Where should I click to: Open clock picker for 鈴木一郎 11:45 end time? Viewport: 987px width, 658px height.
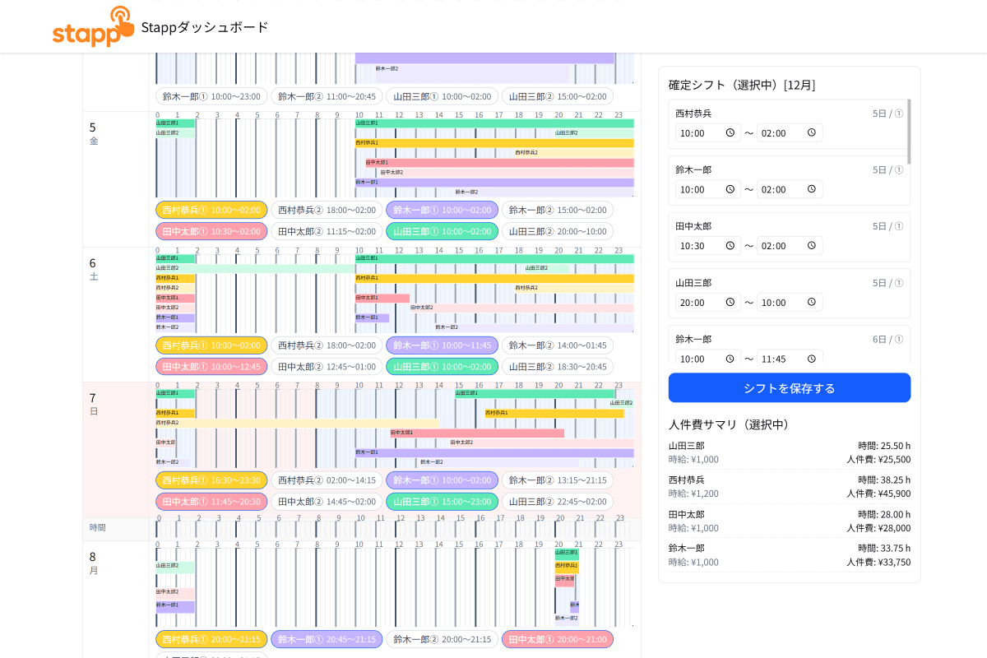point(811,359)
